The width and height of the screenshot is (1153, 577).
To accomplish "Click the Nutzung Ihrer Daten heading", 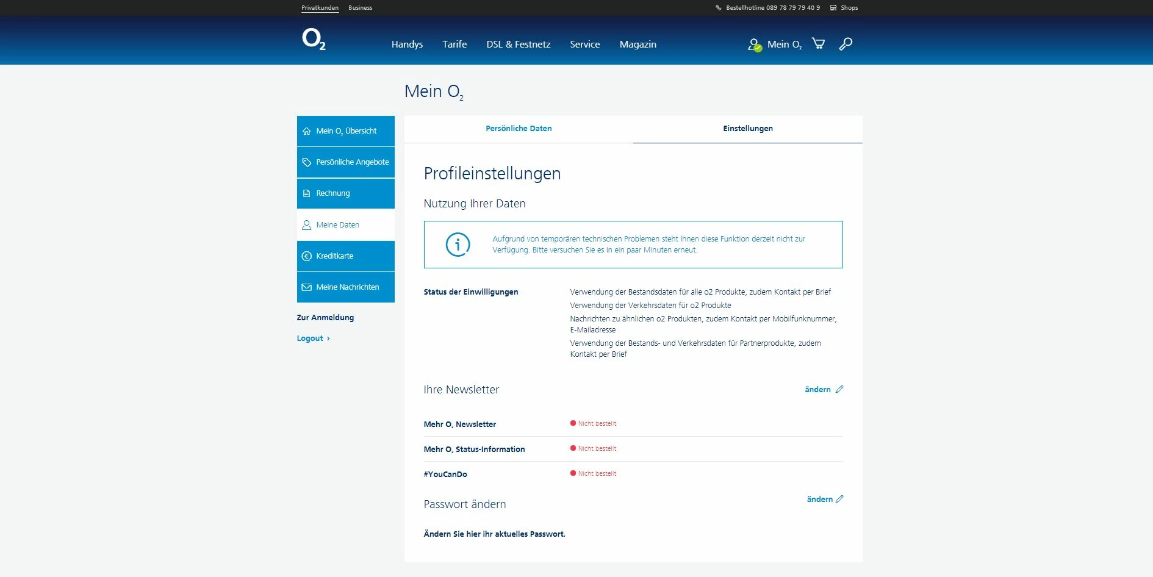I will click(475, 204).
